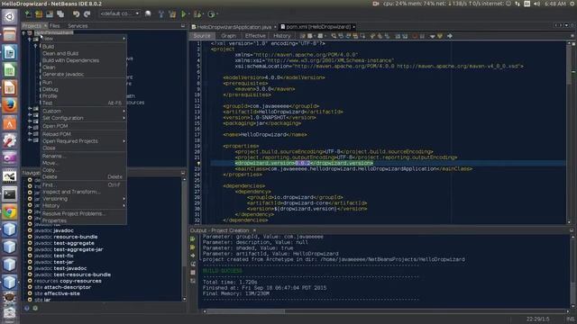Close the Output - Project Creation tab
The width and height of the screenshot is (577, 324).
click(x=254, y=230)
